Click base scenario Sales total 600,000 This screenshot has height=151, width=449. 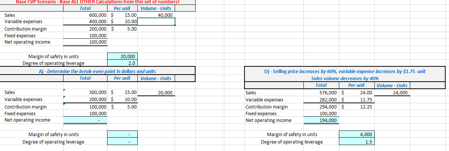tap(85, 15)
